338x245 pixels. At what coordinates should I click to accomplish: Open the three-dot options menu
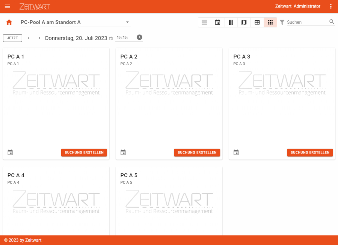point(330,6)
